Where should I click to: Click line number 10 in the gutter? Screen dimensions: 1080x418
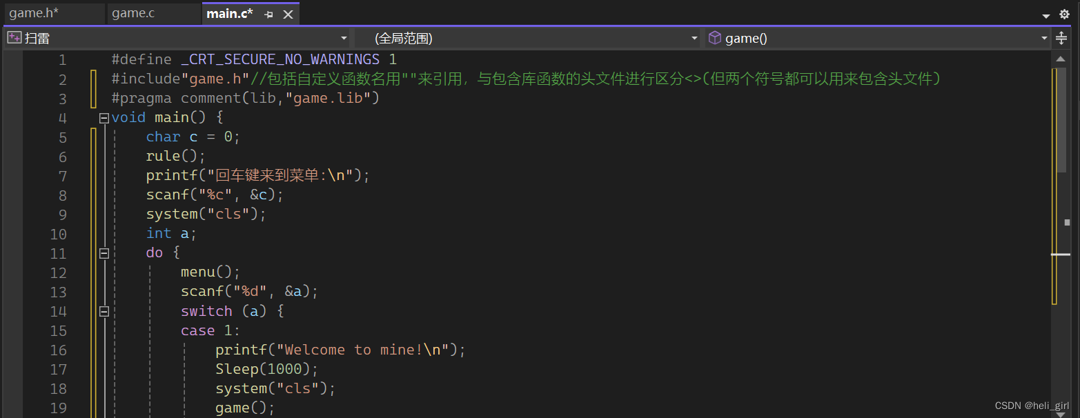[59, 234]
